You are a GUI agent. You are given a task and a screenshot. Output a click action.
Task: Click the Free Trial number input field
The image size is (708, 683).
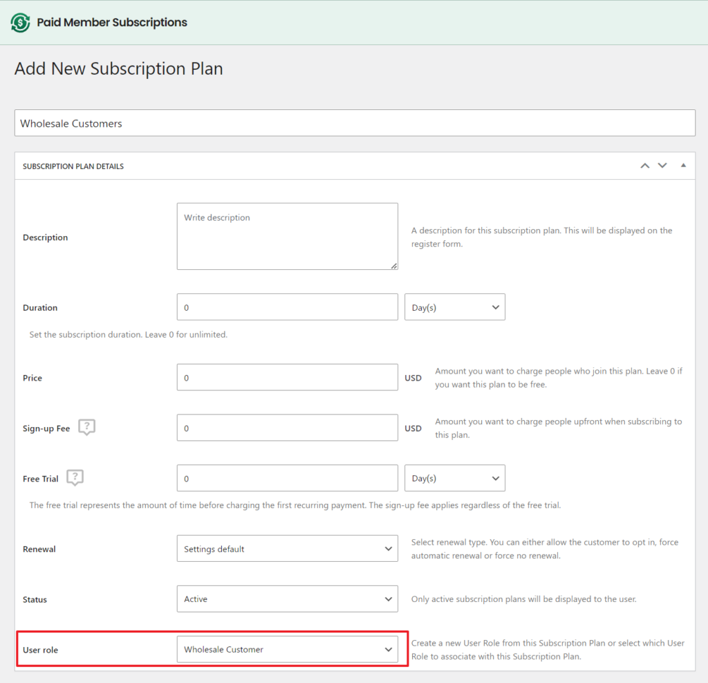point(287,478)
